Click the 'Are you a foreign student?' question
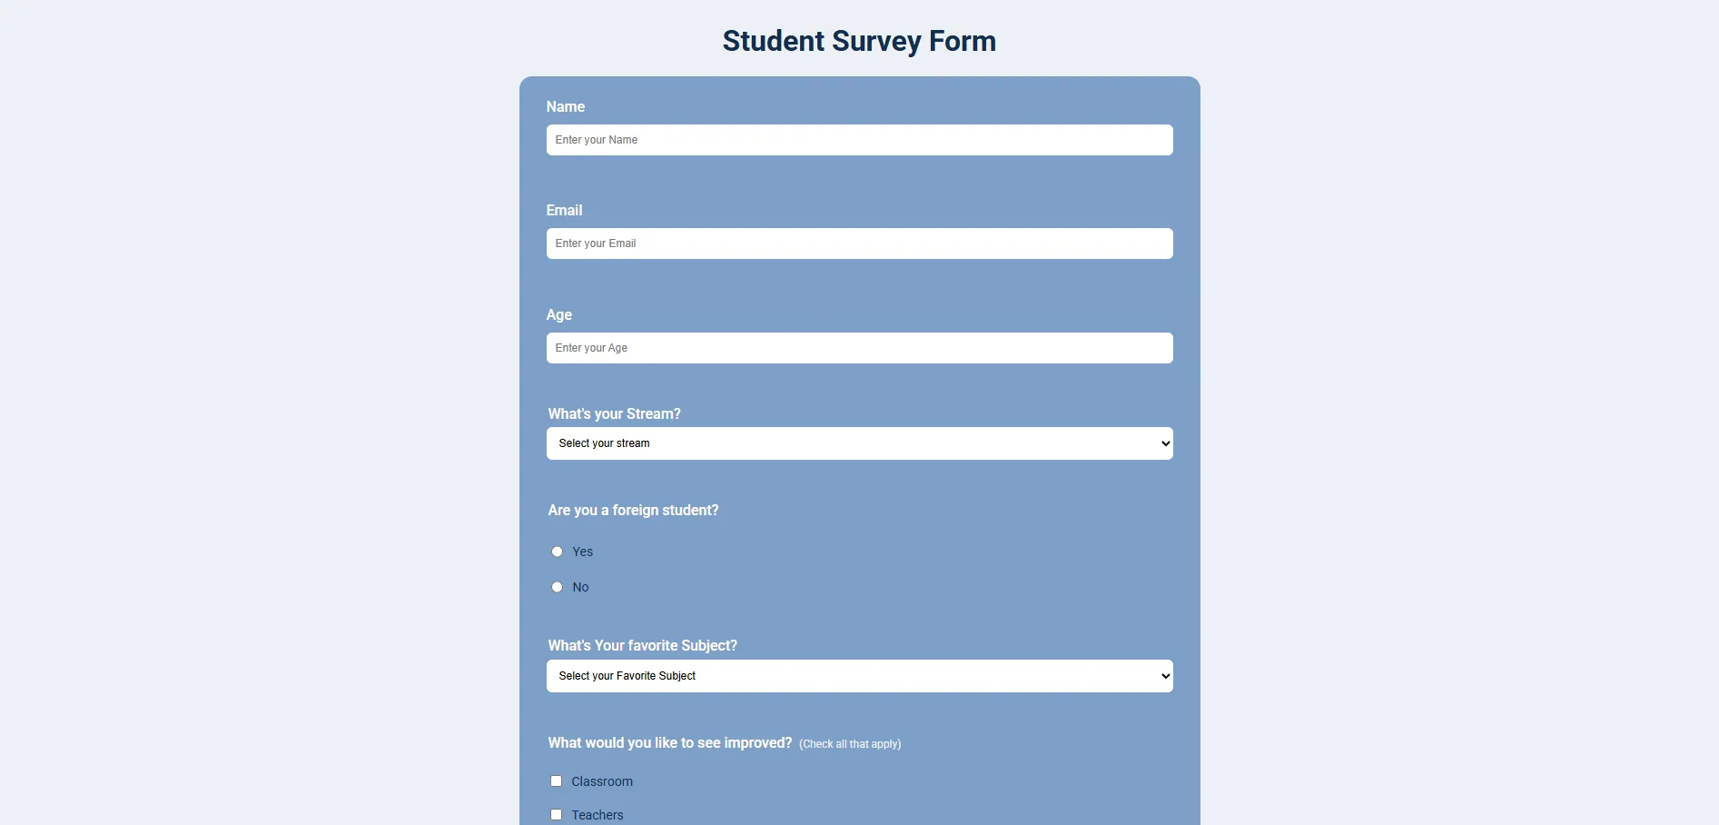Screen dimensions: 1719x825 tap(633, 511)
